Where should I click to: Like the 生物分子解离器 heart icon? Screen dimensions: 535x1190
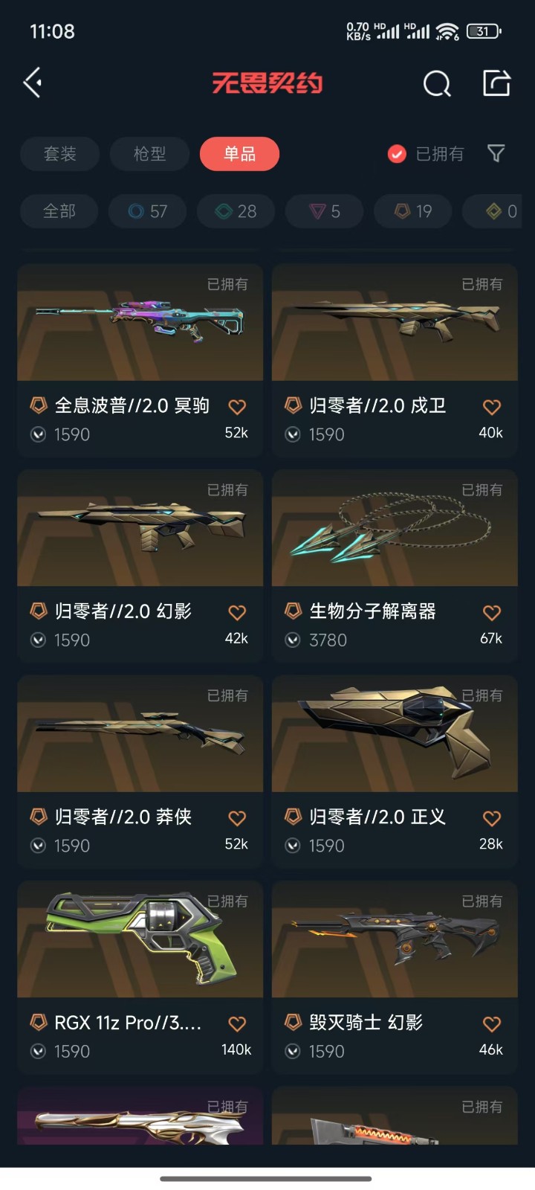coord(492,613)
